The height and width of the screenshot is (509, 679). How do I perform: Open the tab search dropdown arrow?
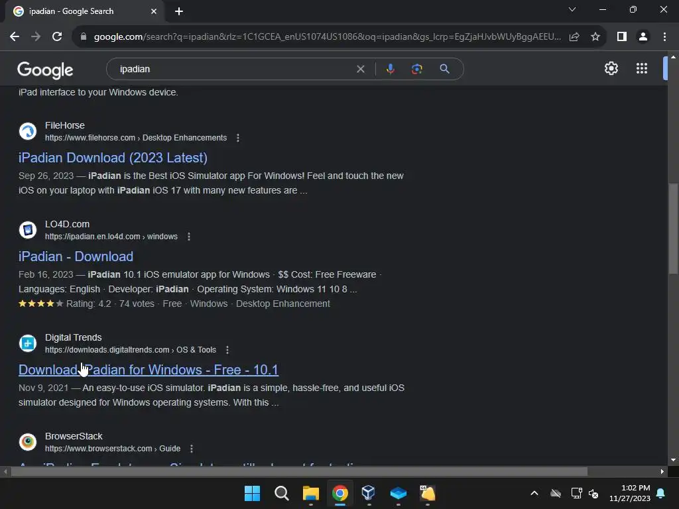[x=572, y=9]
